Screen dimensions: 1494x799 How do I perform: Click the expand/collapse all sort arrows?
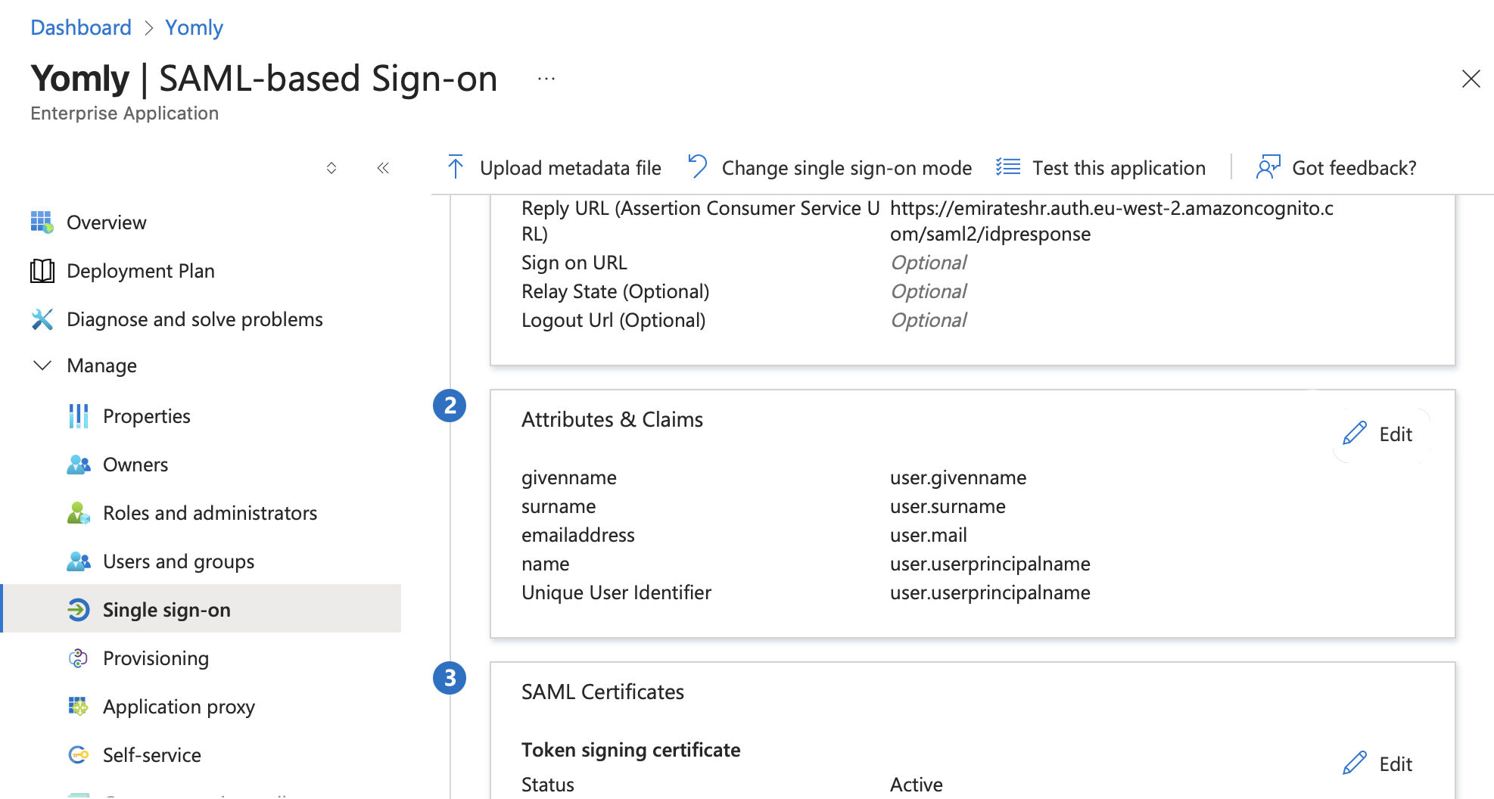331,168
